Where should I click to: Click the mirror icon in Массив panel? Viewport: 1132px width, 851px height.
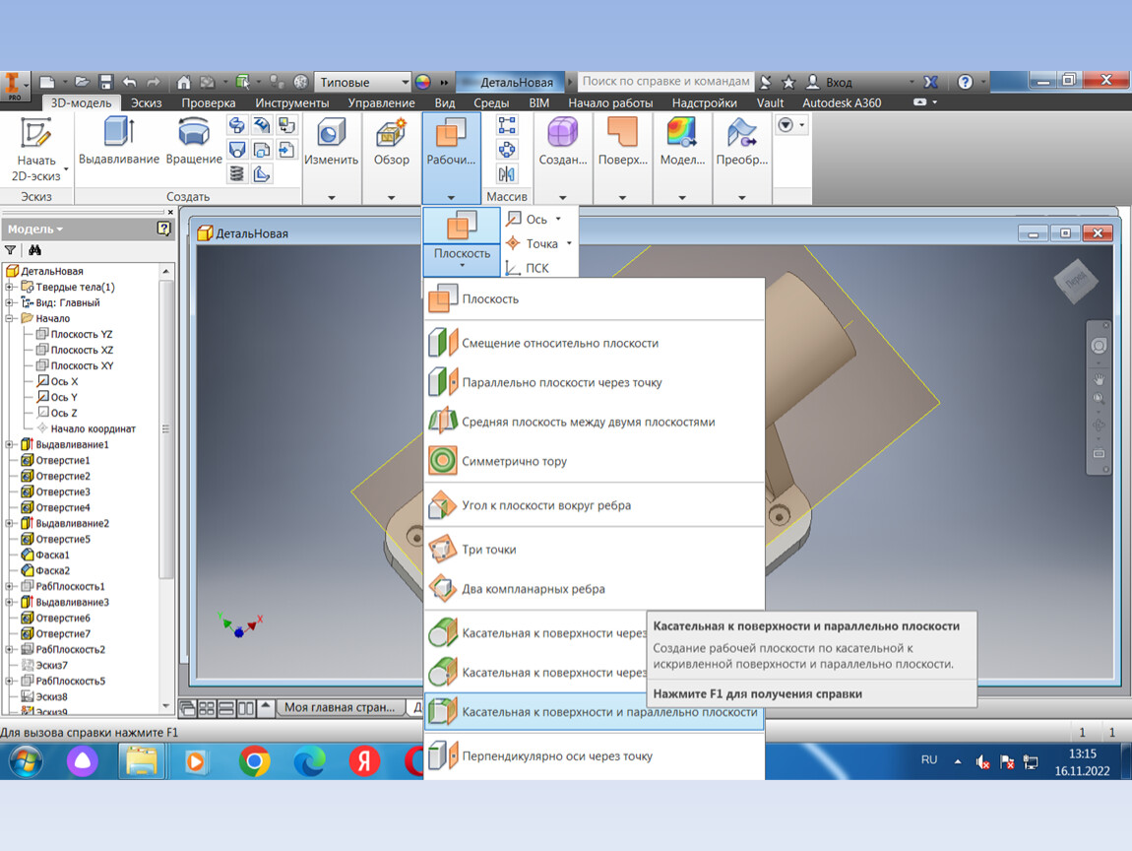507,173
